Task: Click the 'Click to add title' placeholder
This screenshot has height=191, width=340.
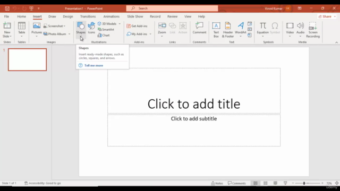Action: click(x=194, y=91)
